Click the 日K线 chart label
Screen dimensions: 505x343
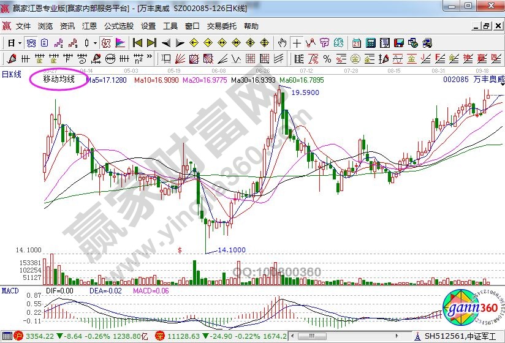(11, 75)
